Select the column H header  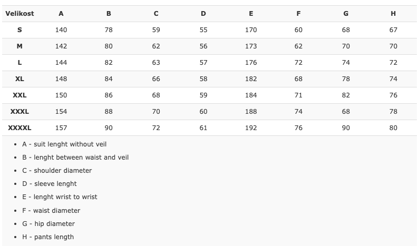(393, 14)
